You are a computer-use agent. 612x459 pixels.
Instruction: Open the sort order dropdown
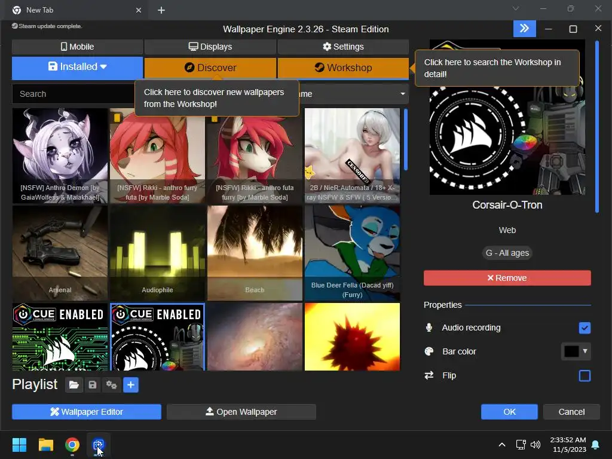point(353,94)
